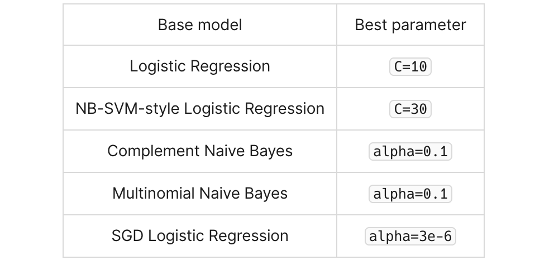Click the C=30 code badge
The height and width of the screenshot is (260, 554).
click(410, 109)
